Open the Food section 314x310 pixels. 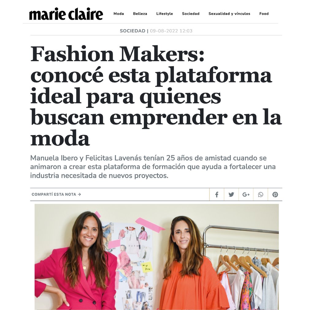pos(264,14)
